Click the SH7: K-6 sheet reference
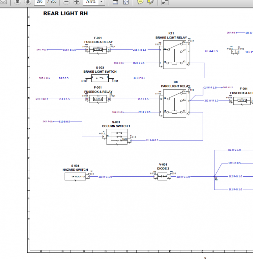Image resolution: width=253 pixels, height=259 pixels. point(231,33)
